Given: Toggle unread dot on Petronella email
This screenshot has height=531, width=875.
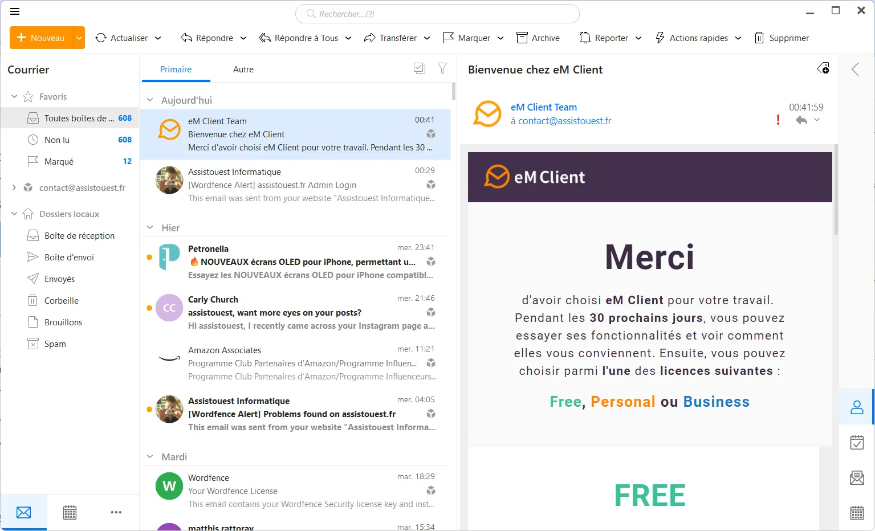Looking at the screenshot, I should (149, 257).
